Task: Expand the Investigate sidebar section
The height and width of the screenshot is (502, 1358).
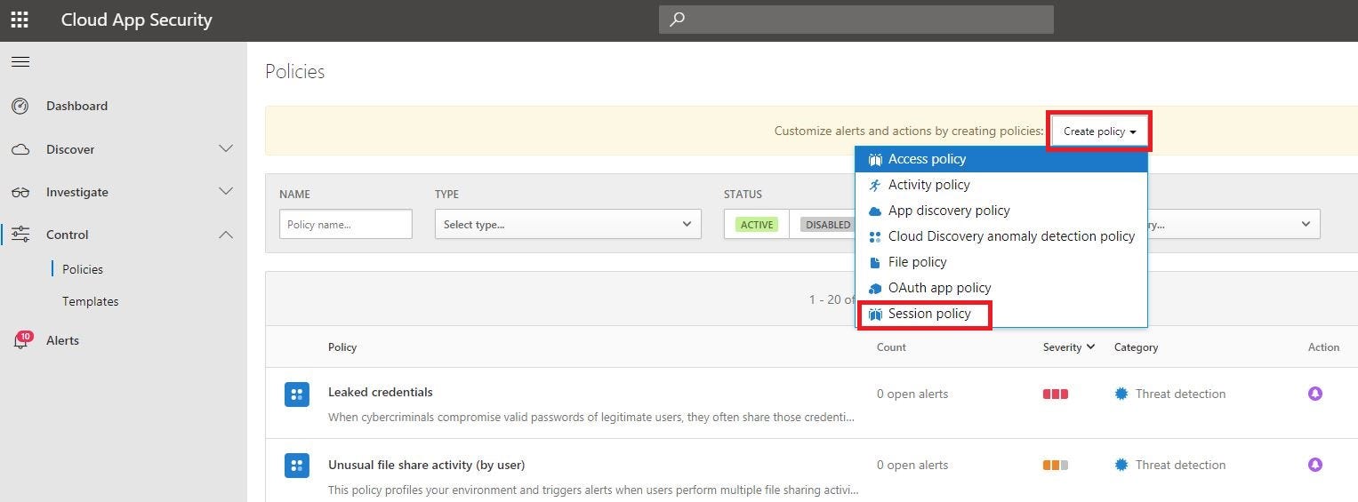Action: [x=226, y=191]
